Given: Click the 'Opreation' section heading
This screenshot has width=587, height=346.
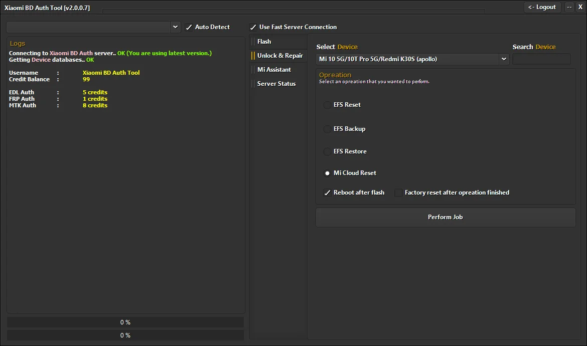Looking at the screenshot, I should coord(335,75).
